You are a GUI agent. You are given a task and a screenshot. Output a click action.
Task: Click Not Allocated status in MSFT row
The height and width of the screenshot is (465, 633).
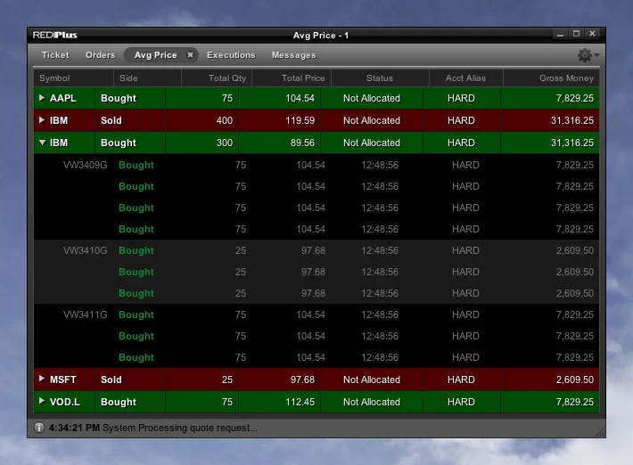[x=372, y=379]
